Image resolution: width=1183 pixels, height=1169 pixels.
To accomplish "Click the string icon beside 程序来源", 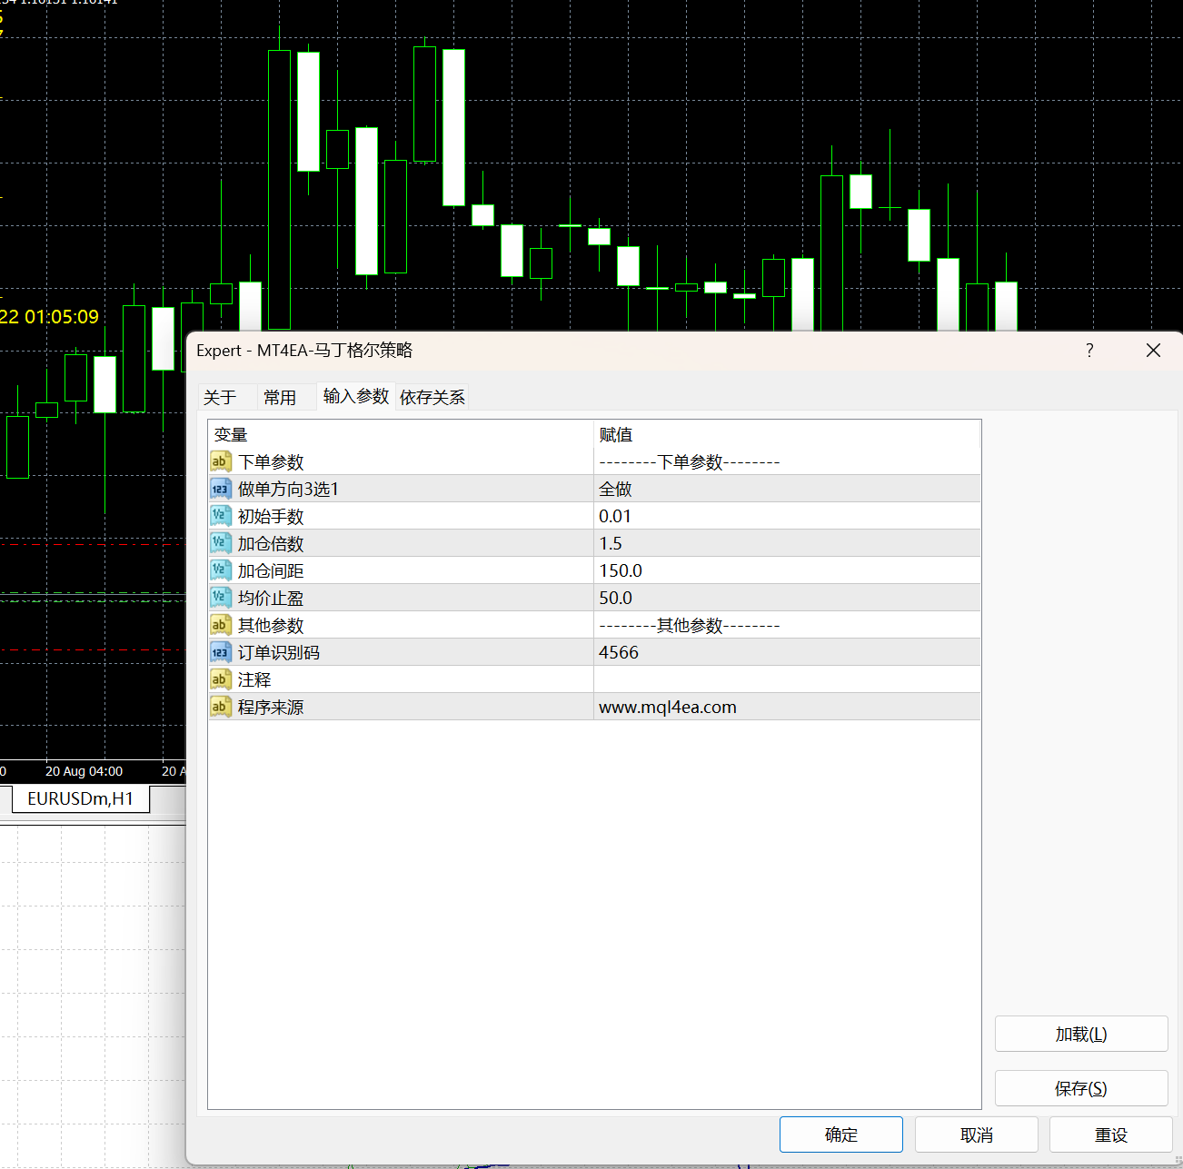I will point(220,707).
